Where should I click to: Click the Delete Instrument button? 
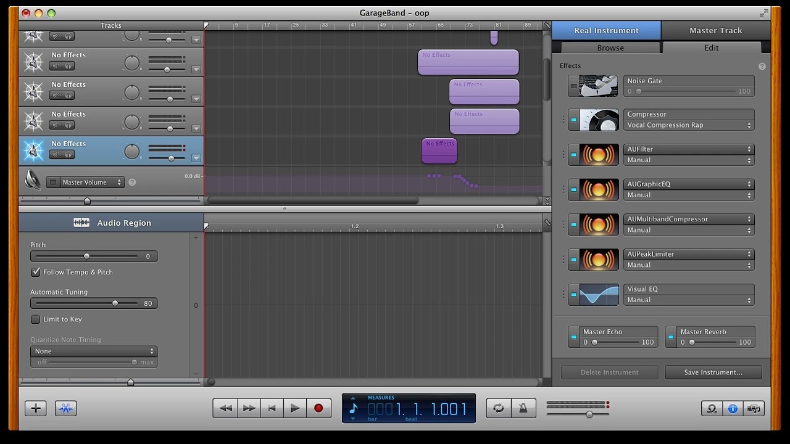pyautogui.click(x=609, y=372)
